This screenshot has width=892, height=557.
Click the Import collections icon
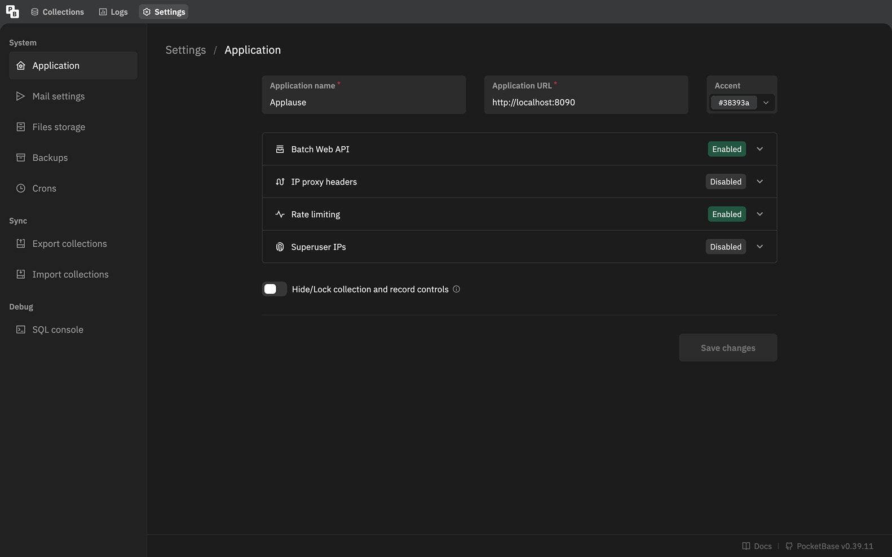coord(21,274)
